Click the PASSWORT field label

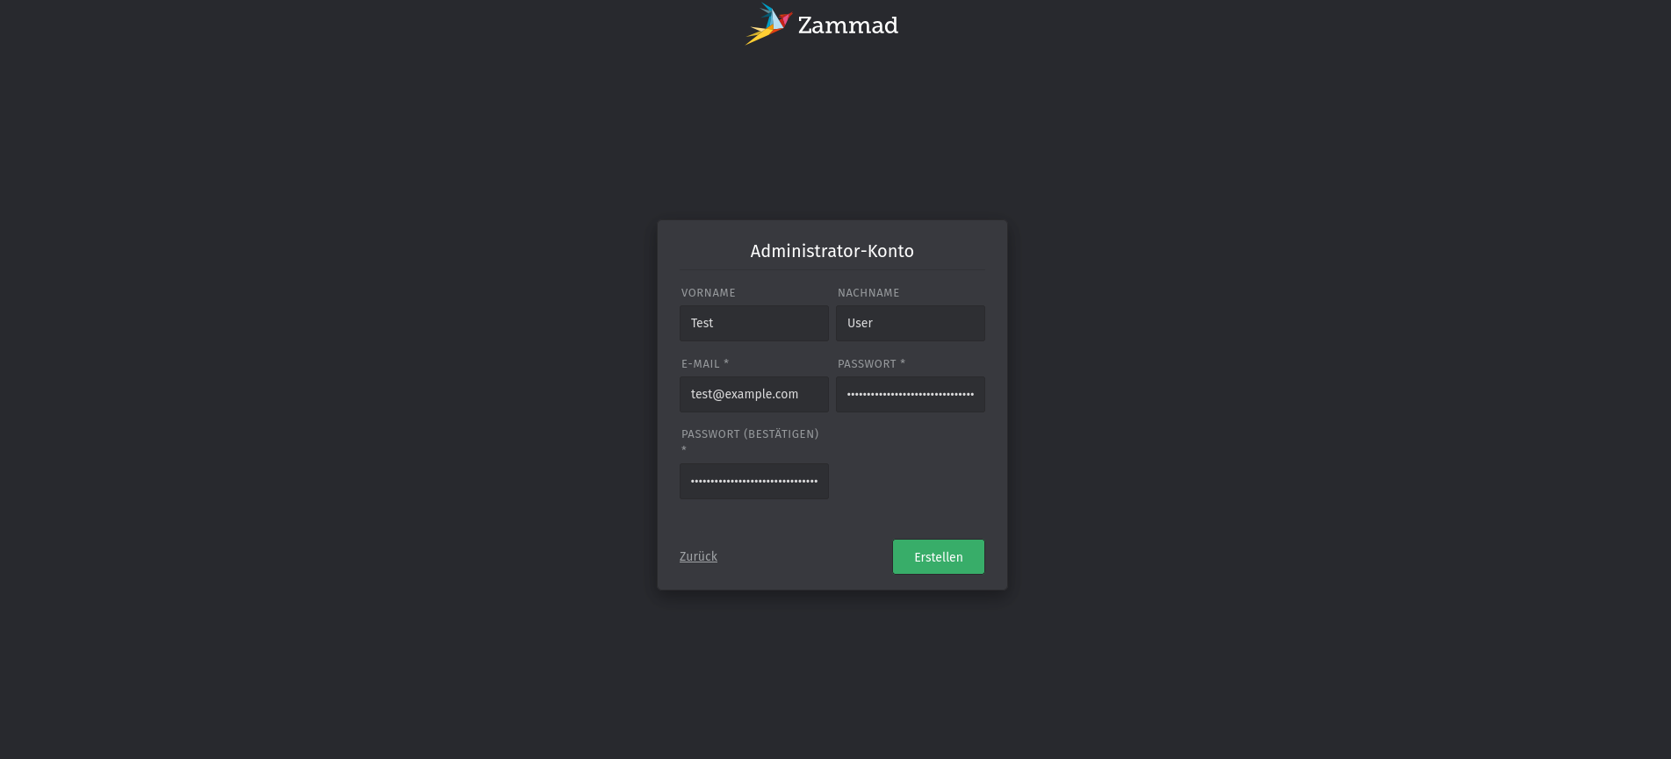(x=867, y=364)
